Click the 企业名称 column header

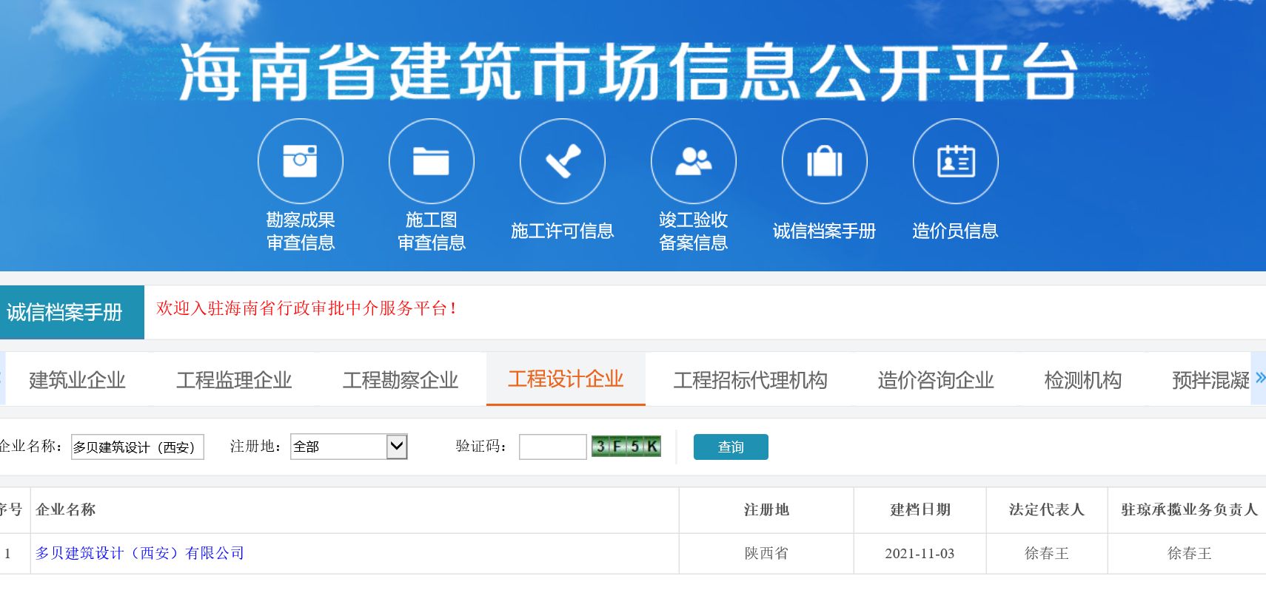tap(66, 509)
